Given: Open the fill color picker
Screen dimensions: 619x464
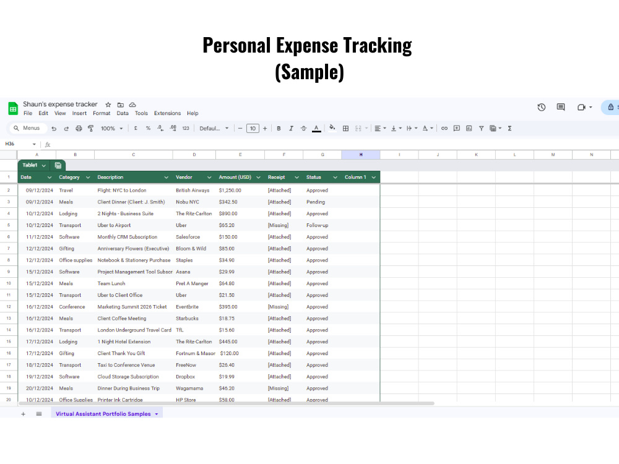Looking at the screenshot, I should coord(332,128).
